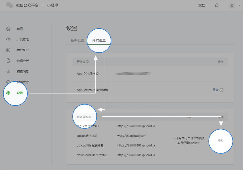Click the request domain qcloud.la URL

(x=136, y=126)
